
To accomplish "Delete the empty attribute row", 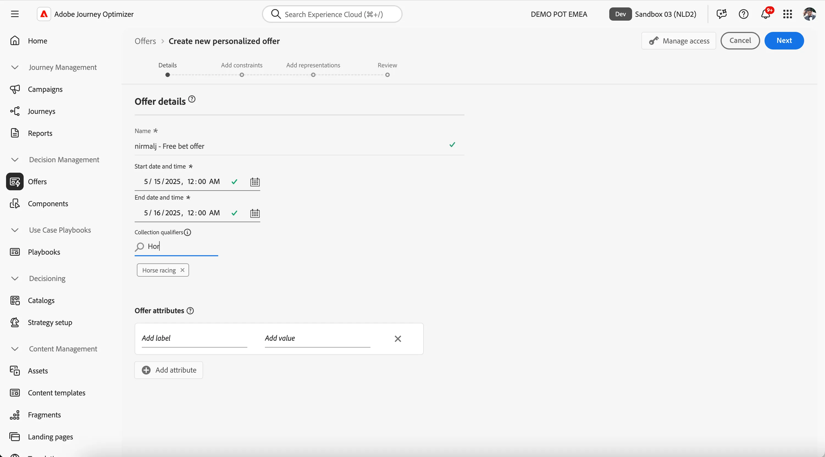I will [x=398, y=339].
